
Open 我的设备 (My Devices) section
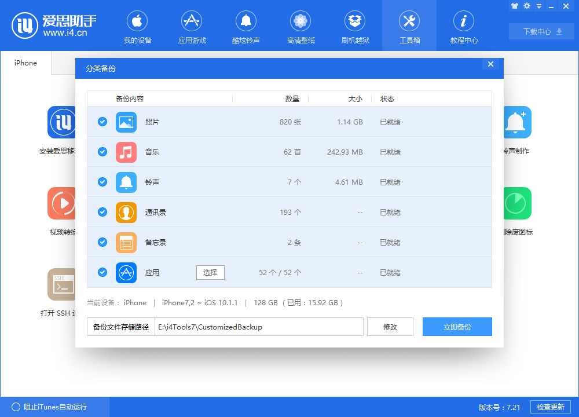pyautogui.click(x=137, y=26)
